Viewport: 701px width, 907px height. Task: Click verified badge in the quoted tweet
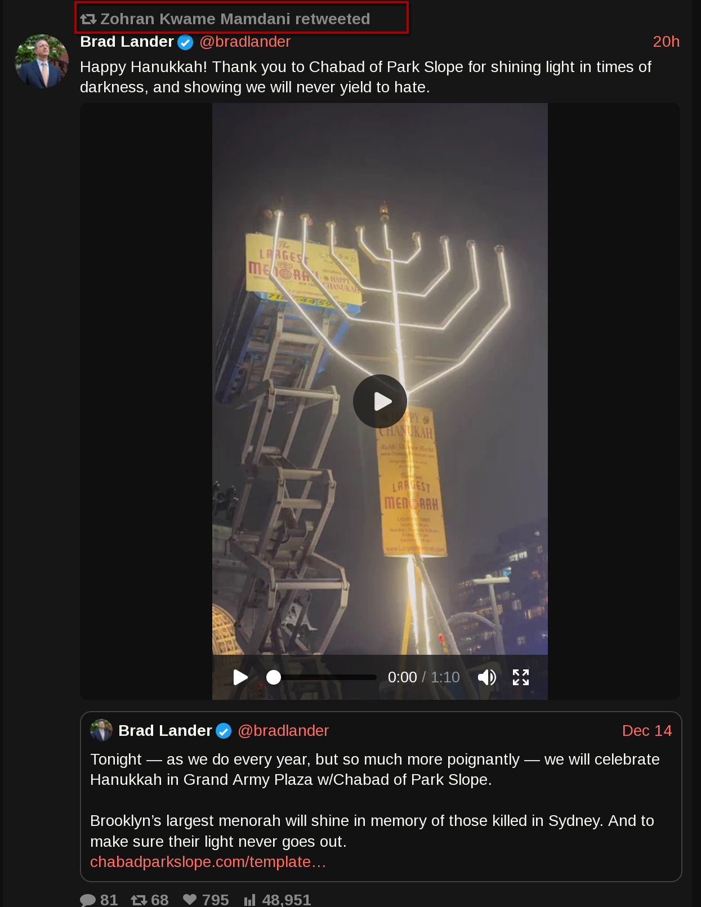[x=224, y=731]
